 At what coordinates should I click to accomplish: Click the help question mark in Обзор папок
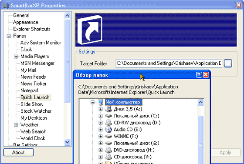(x=199, y=75)
